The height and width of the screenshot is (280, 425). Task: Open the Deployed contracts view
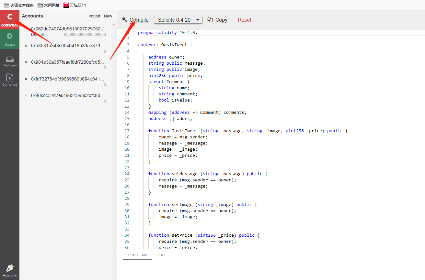[x=10, y=61]
